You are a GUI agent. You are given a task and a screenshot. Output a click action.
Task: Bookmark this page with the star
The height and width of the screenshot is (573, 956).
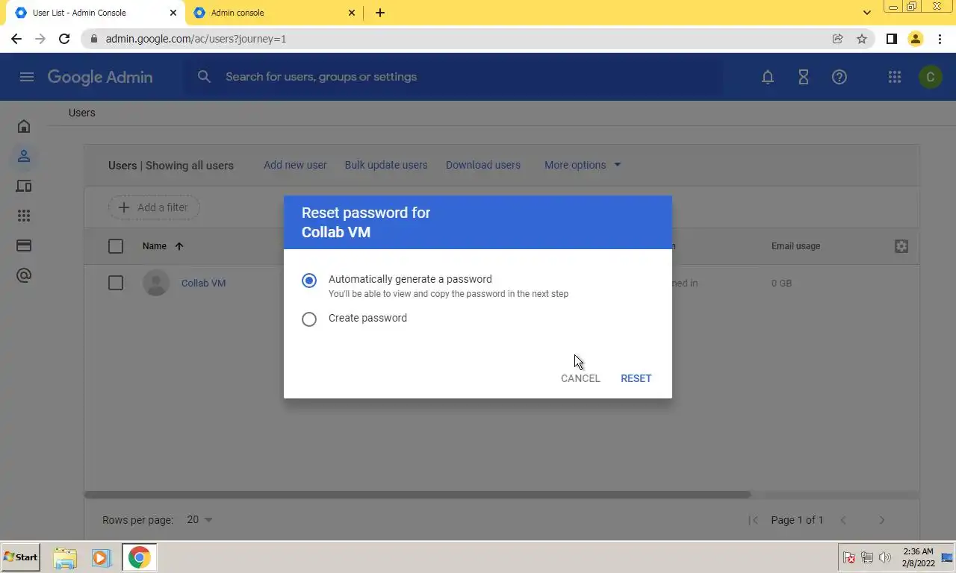click(862, 39)
